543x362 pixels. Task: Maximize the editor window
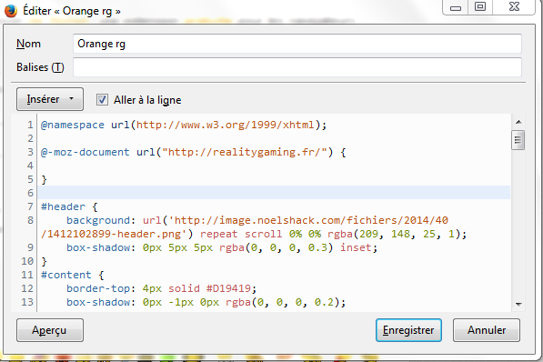point(480,7)
